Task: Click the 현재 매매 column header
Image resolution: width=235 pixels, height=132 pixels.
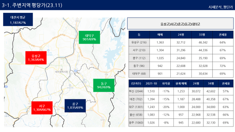Action: click(181, 84)
